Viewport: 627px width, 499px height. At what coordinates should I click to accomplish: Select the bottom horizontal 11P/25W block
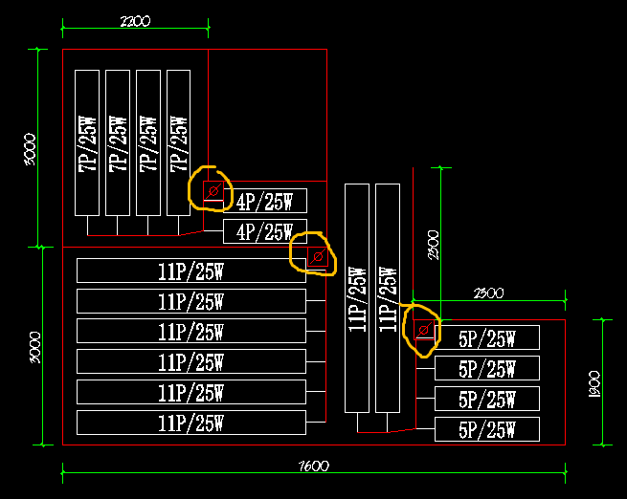pyautogui.click(x=190, y=423)
